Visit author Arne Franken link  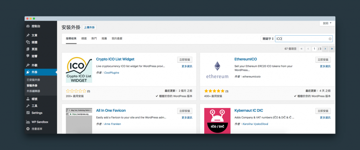point(112,124)
